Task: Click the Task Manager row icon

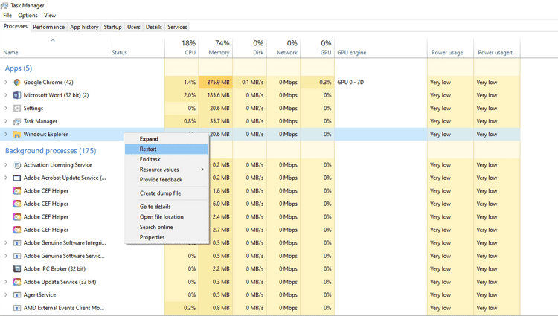Action: coord(17,121)
